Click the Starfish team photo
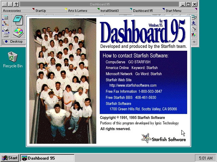Image resolution: width=217 pixels, height=162 pixels. coord(63,81)
